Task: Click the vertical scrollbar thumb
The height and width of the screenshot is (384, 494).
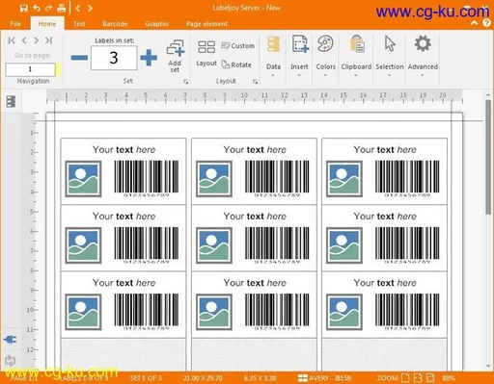Action: [x=488, y=157]
